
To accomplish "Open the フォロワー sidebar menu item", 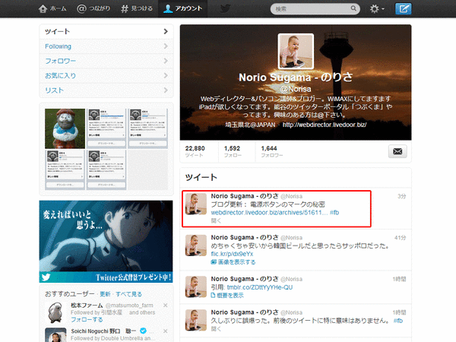I will pyautogui.click(x=106, y=61).
